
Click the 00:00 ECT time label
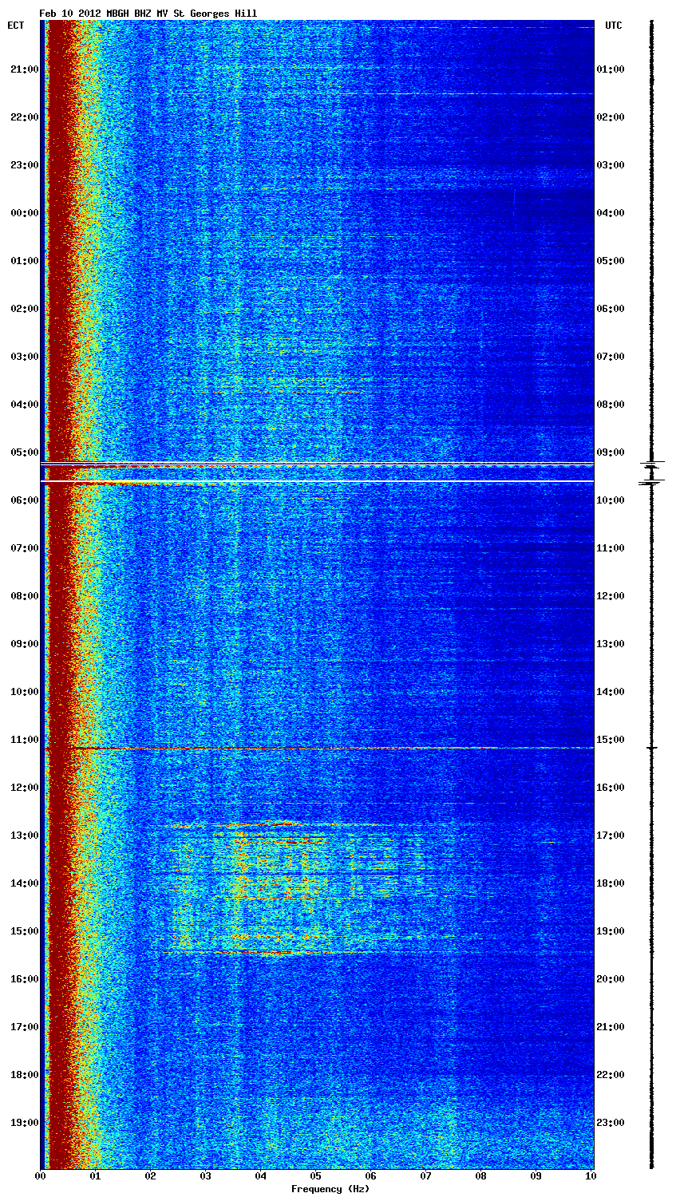tap(25, 213)
